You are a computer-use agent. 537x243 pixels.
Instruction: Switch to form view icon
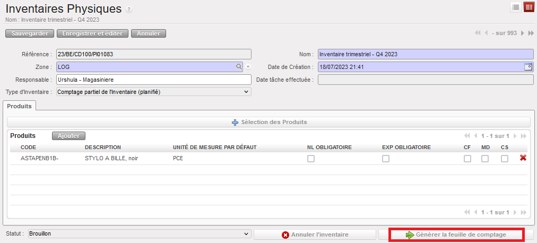(529, 7)
